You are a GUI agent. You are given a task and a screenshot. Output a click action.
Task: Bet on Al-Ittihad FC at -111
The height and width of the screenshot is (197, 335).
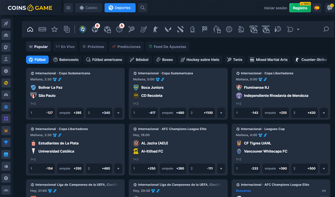pos(202,168)
